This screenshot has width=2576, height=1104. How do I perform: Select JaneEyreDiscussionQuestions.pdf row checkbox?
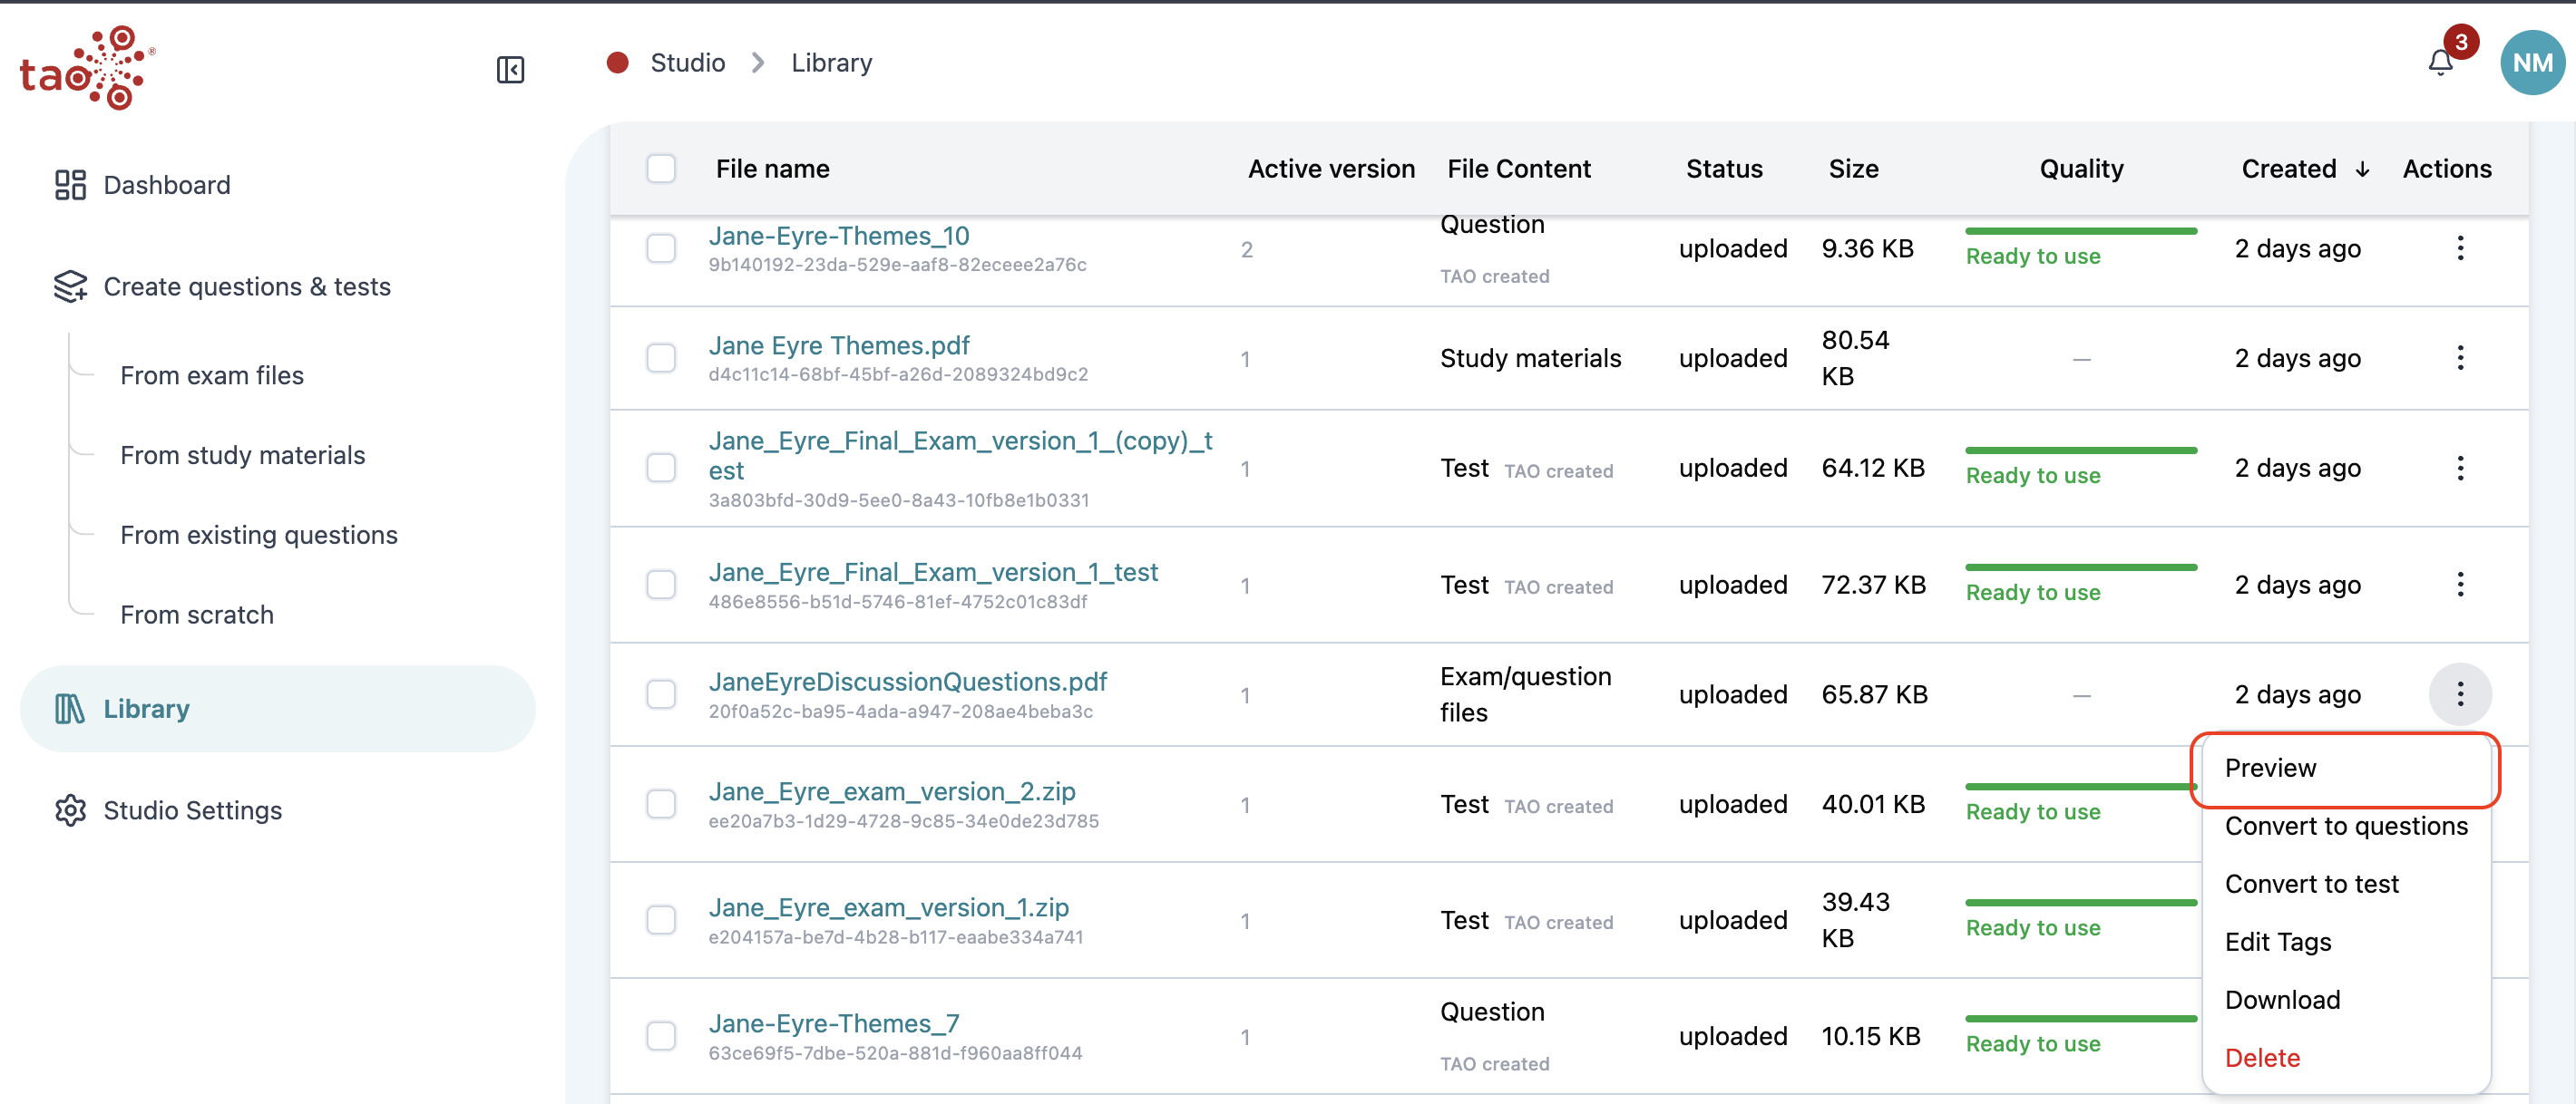pos(661,694)
